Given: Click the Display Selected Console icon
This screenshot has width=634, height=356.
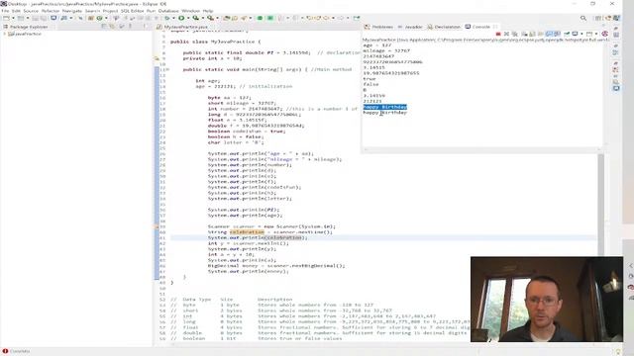Looking at the screenshot, I should point(575,34).
